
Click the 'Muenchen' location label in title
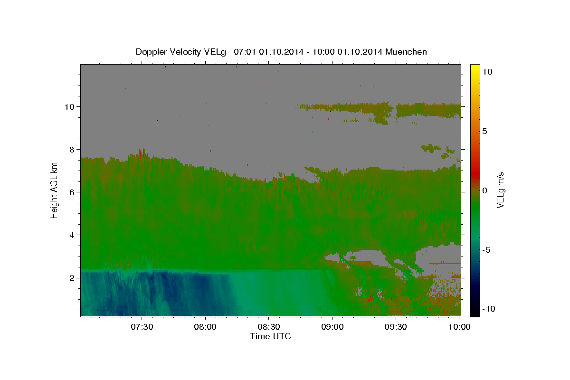406,52
